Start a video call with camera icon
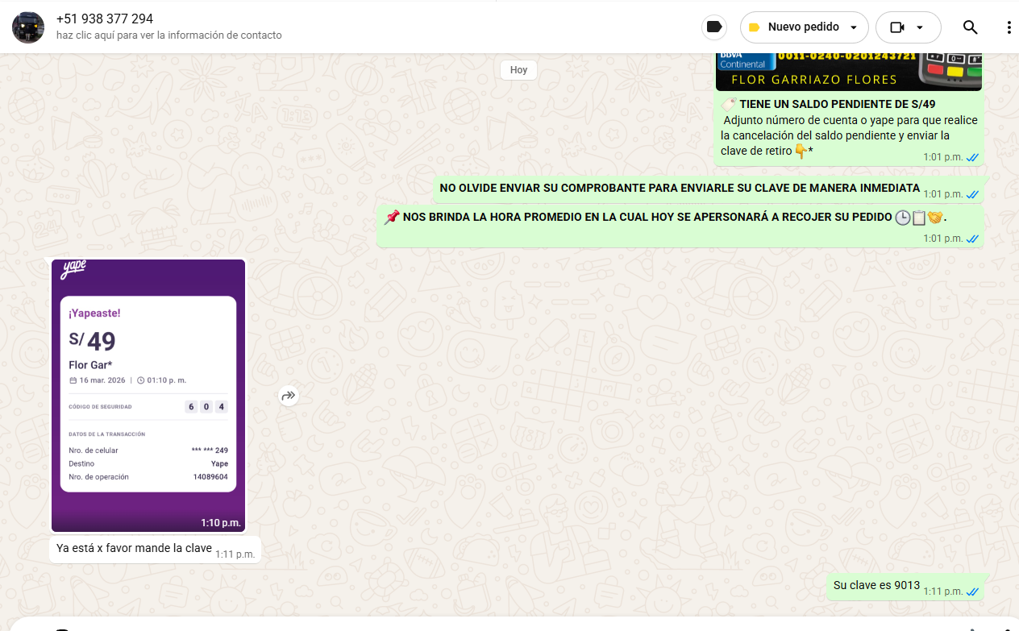1019x631 pixels. [897, 27]
